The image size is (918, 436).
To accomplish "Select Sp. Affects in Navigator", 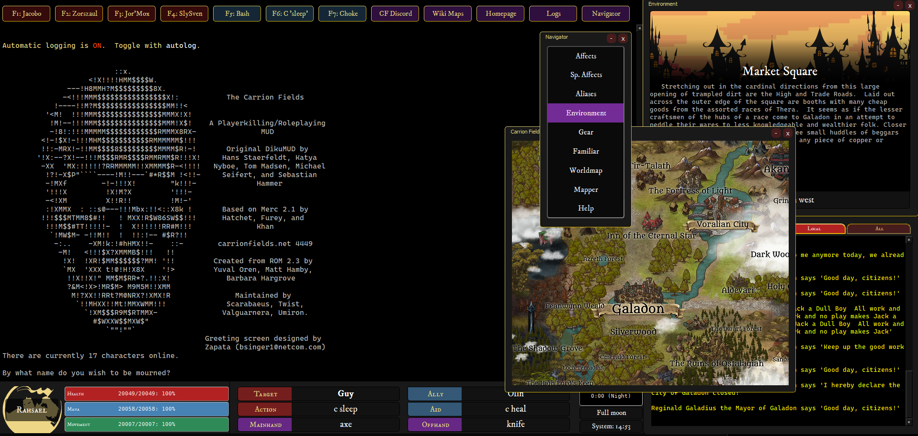I will pyautogui.click(x=586, y=75).
